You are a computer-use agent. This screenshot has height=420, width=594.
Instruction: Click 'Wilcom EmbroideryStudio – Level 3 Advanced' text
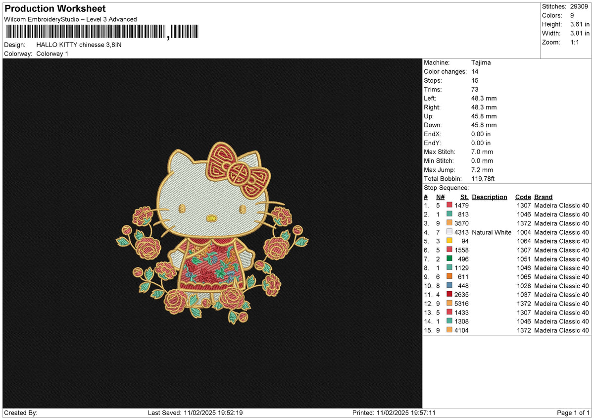70,19
